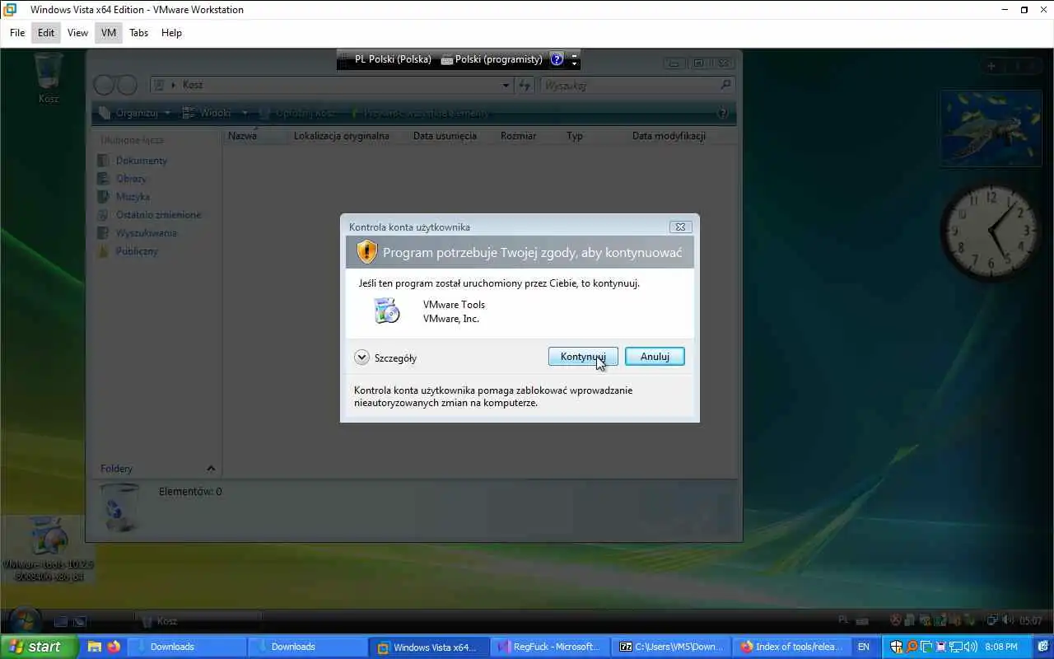Click the host clock showing 8:08 PM
The width and height of the screenshot is (1054, 659).
1001,647
